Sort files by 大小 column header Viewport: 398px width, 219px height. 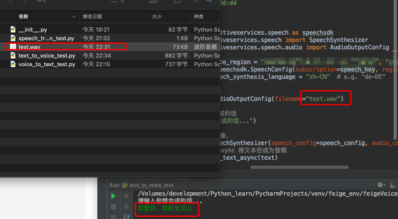pyautogui.click(x=157, y=16)
